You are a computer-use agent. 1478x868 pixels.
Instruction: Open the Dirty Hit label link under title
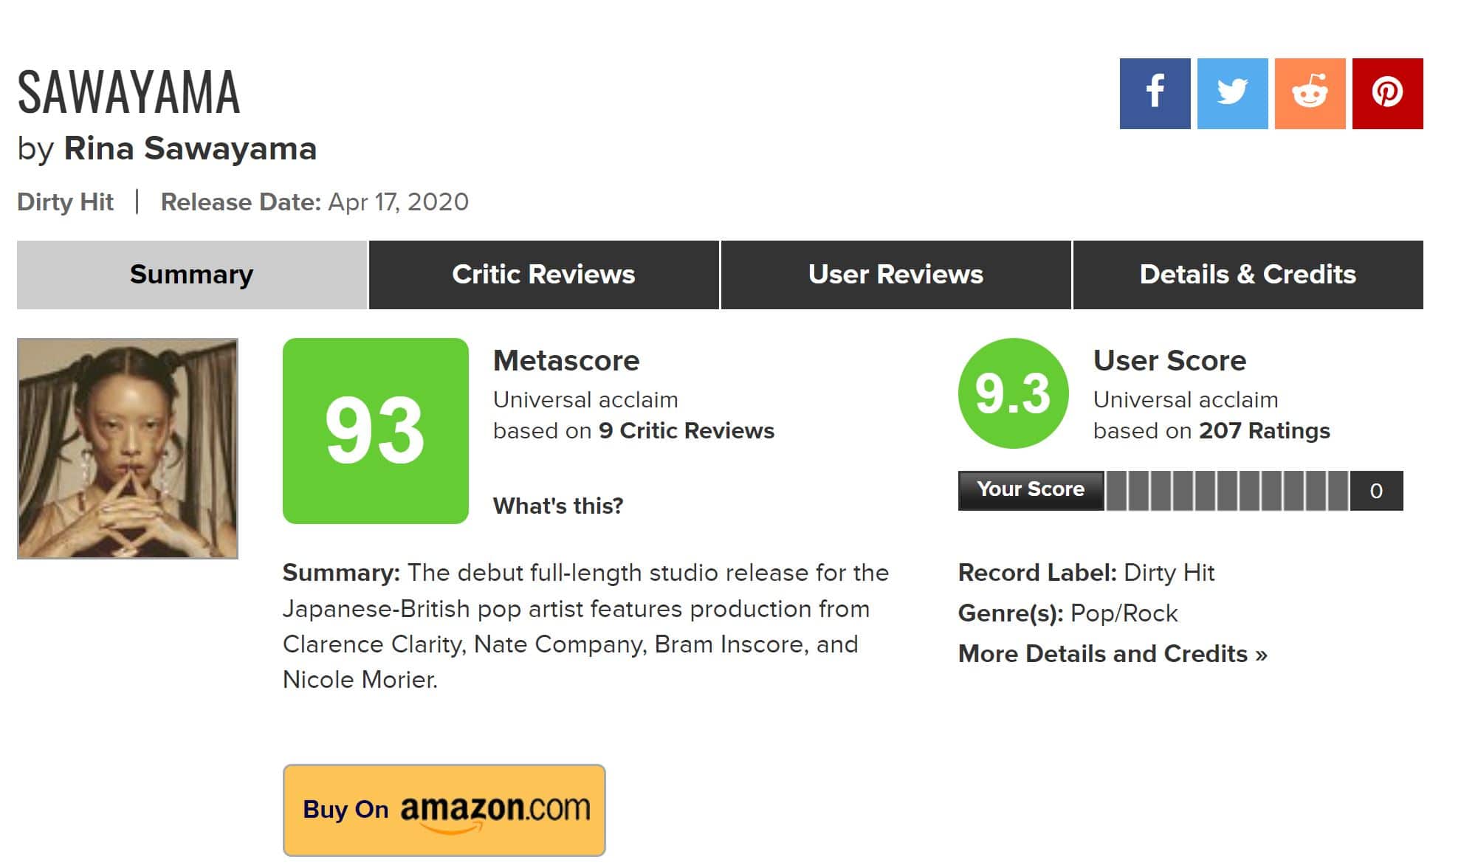click(x=65, y=202)
